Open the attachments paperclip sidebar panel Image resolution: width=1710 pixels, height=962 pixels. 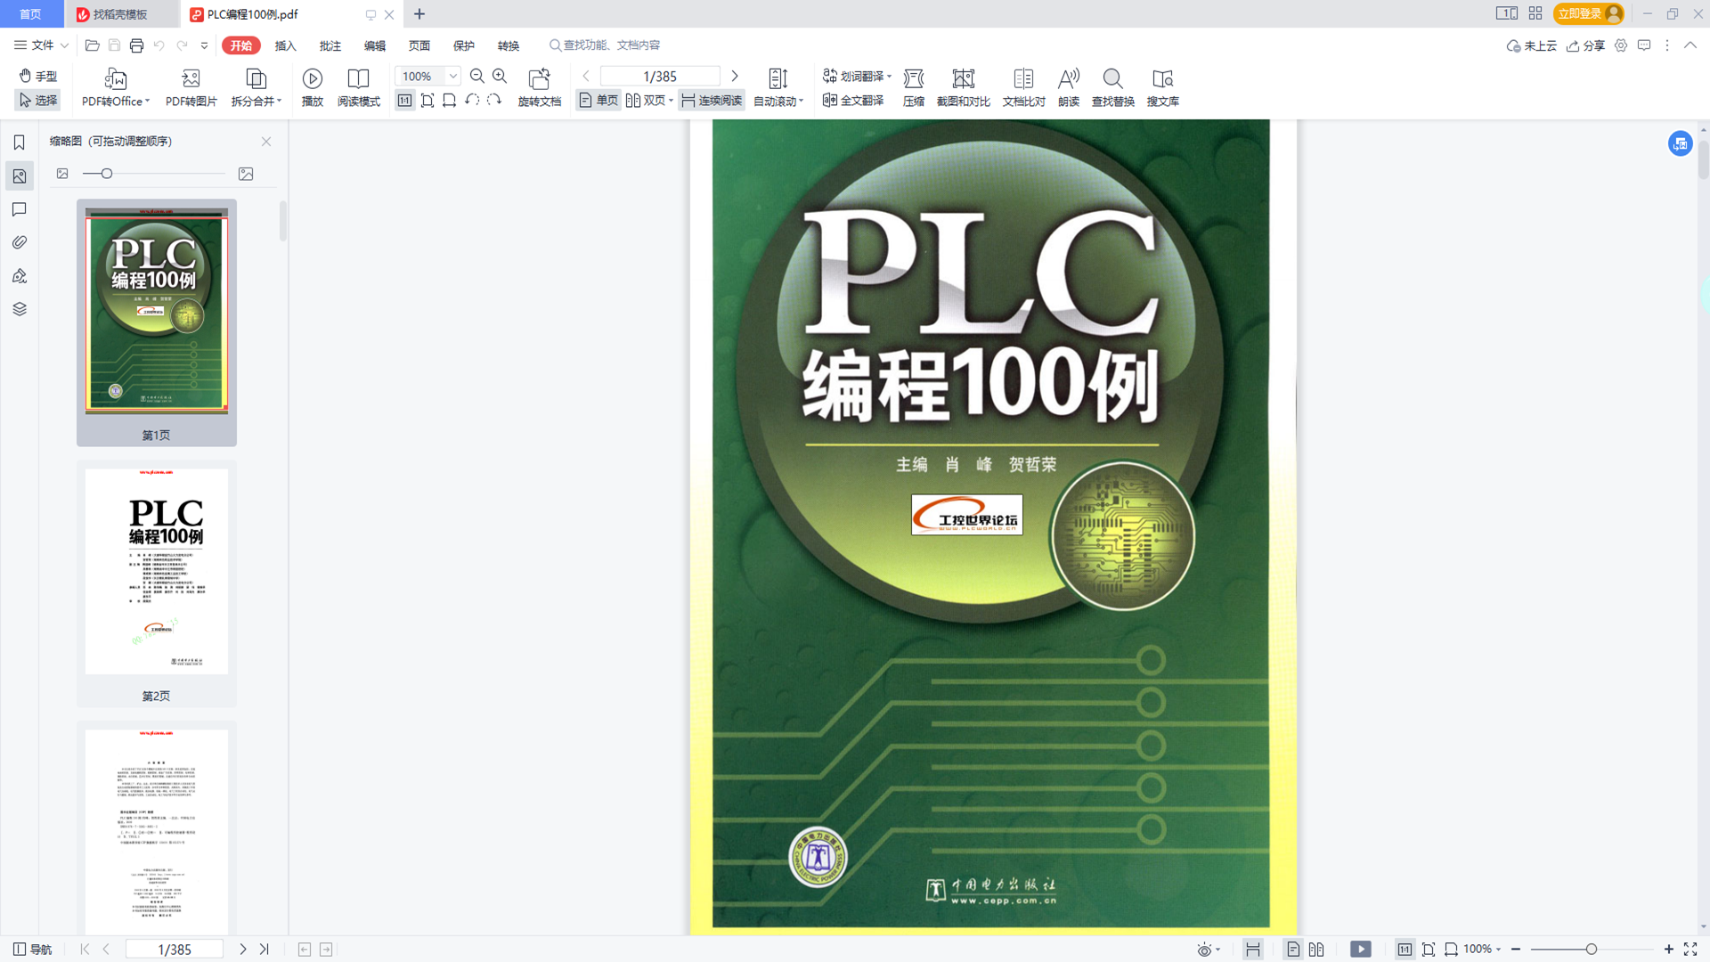coord(20,242)
